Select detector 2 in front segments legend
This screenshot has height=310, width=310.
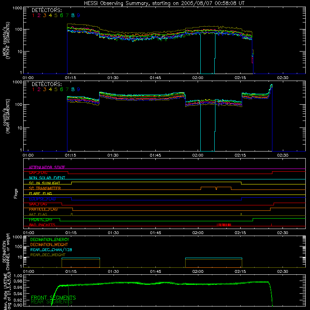(x=39, y=15)
